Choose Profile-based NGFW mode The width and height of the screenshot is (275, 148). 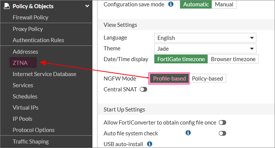[169, 79]
